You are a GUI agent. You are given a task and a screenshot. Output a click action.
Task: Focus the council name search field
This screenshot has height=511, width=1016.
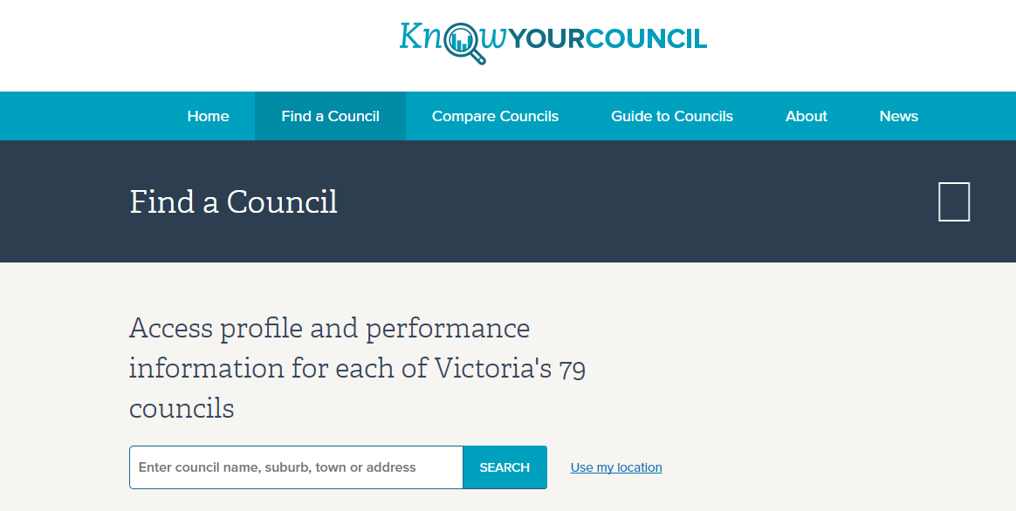(296, 467)
